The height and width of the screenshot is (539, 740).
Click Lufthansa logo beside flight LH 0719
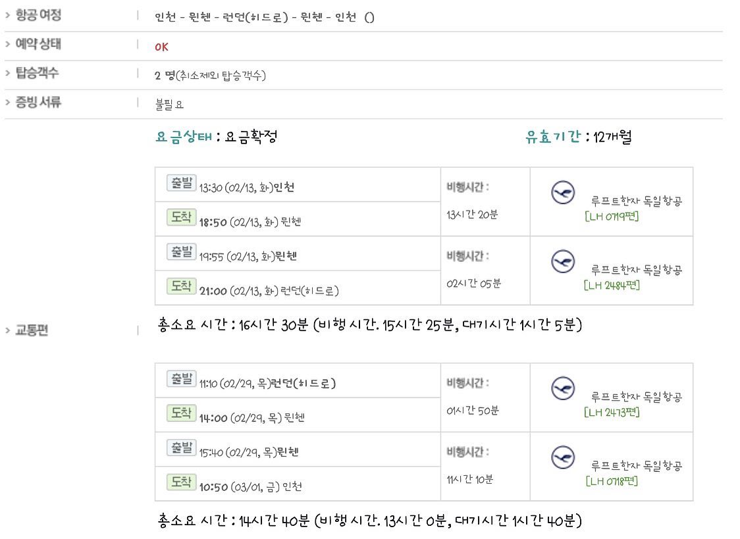click(562, 192)
